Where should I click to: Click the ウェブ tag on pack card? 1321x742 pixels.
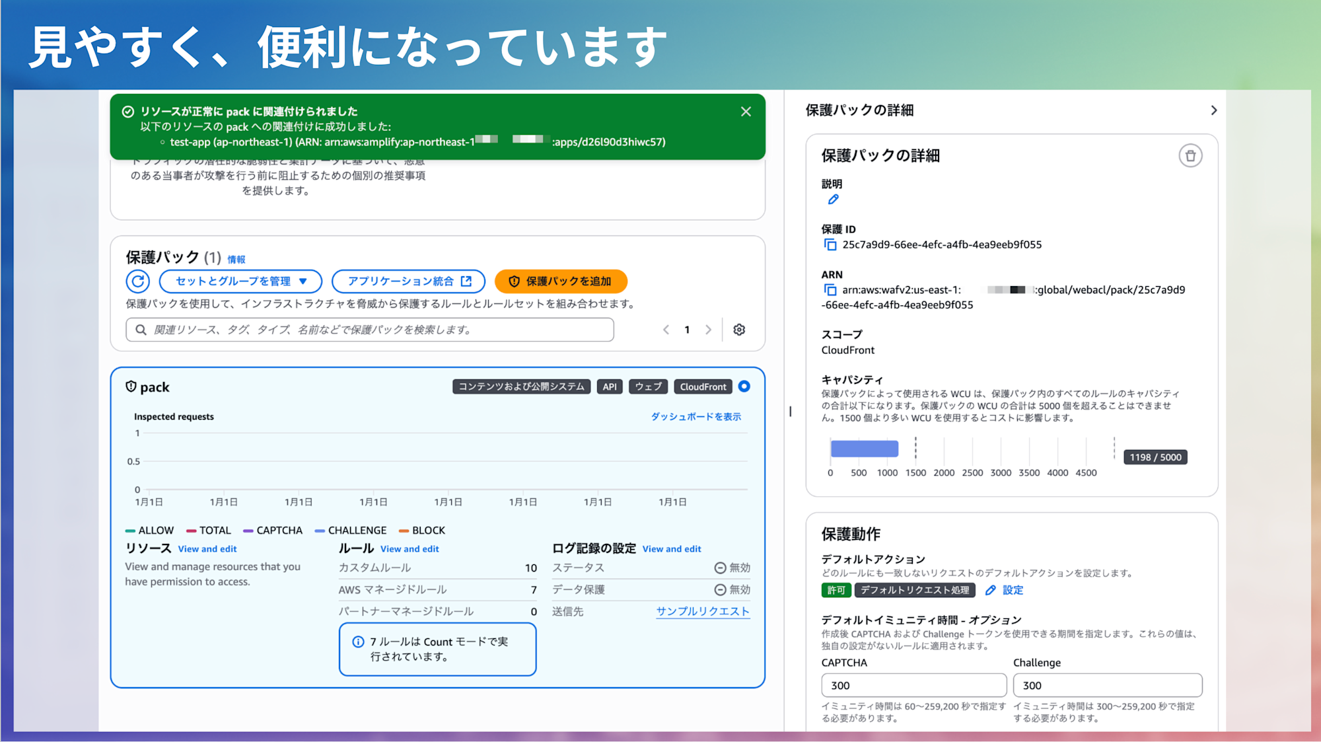(649, 387)
